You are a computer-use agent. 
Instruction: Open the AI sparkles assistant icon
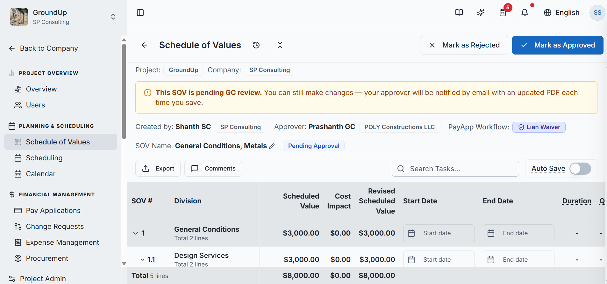click(x=481, y=13)
